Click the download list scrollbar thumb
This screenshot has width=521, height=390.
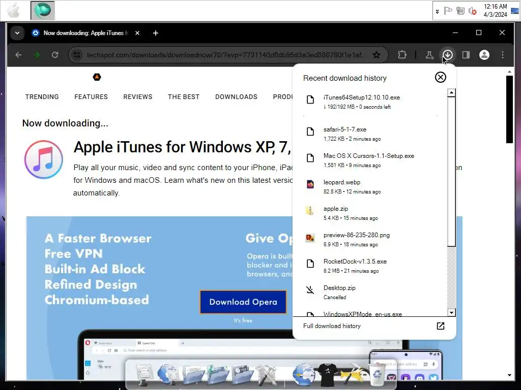(451, 172)
